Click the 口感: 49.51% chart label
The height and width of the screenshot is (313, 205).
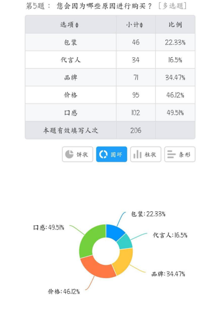point(49,228)
